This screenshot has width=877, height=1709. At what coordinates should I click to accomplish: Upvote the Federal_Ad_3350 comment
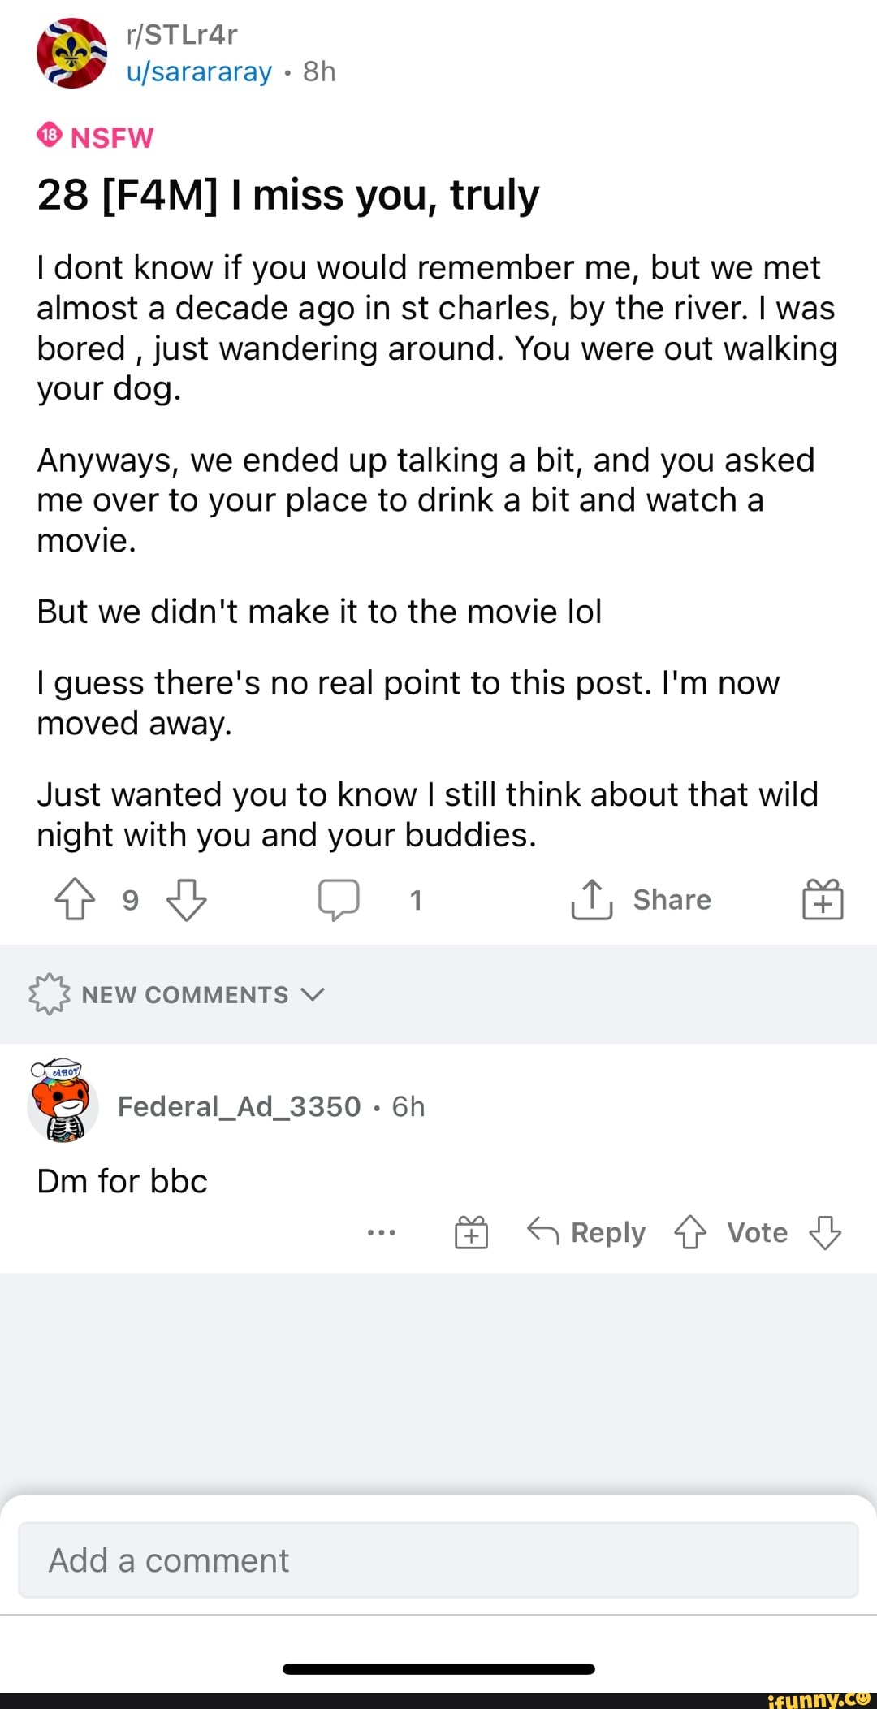[690, 1233]
